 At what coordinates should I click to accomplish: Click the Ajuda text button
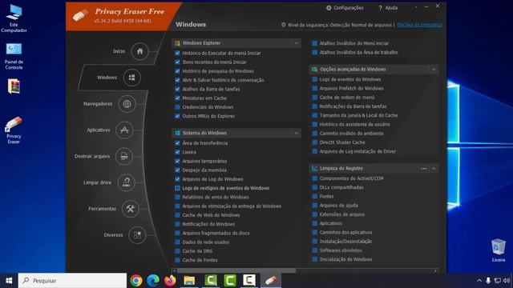(391, 8)
